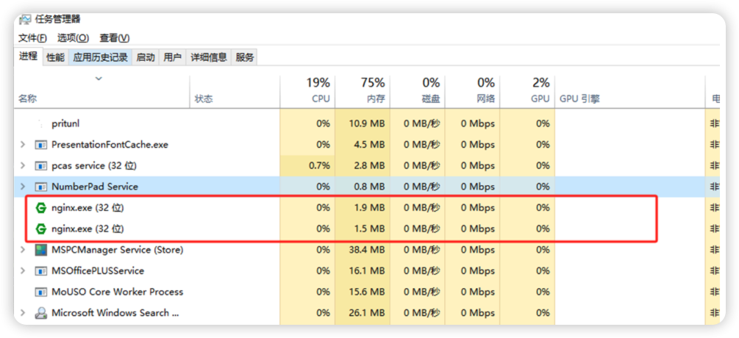Click the 10.9 MB memory value
This screenshot has height=338, width=739.
(367, 123)
